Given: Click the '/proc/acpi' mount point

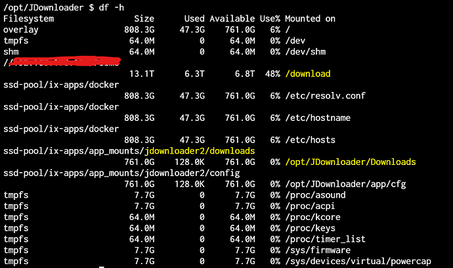Looking at the screenshot, I should click(x=311, y=206).
